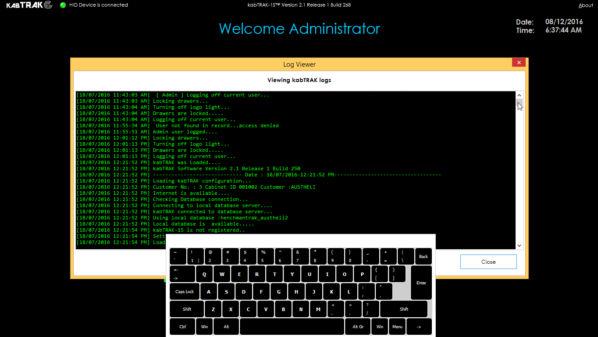
Task: Tap the 0 / right parenthesis key
Action: pos(353,256)
